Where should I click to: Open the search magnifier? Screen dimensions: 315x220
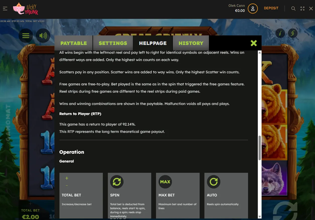pos(293,9)
